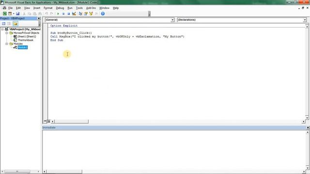The image size is (310, 174).
Task: Save the workbook with the floppy icon
Action: (17, 14)
